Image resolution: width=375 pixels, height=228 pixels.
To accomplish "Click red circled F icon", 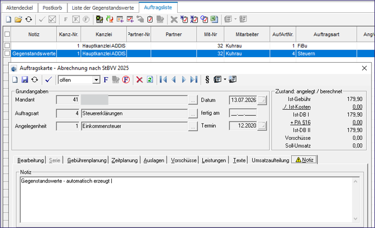I will [x=126, y=80].
